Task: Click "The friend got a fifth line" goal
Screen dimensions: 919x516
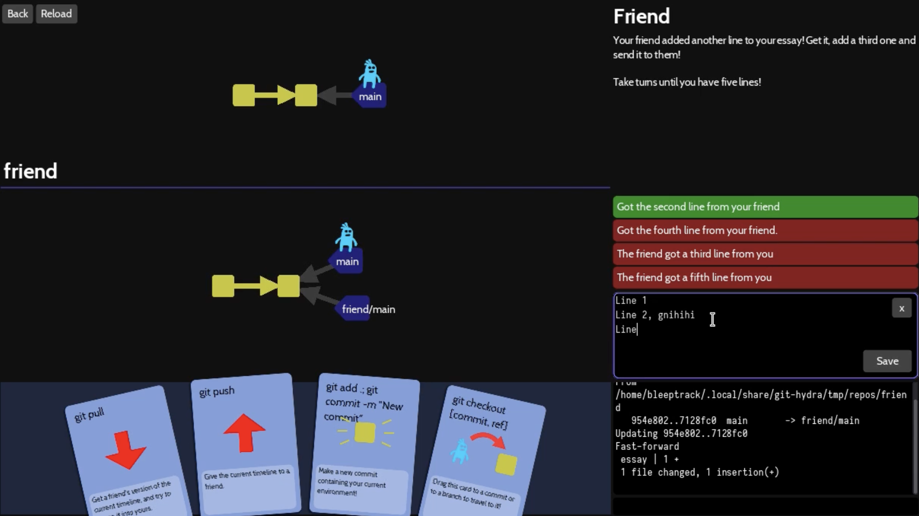Action: click(765, 277)
